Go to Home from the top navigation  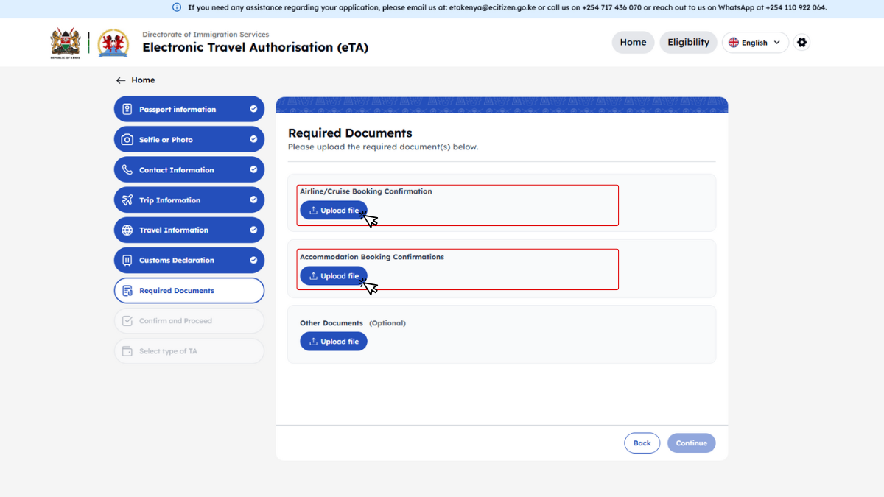point(633,43)
